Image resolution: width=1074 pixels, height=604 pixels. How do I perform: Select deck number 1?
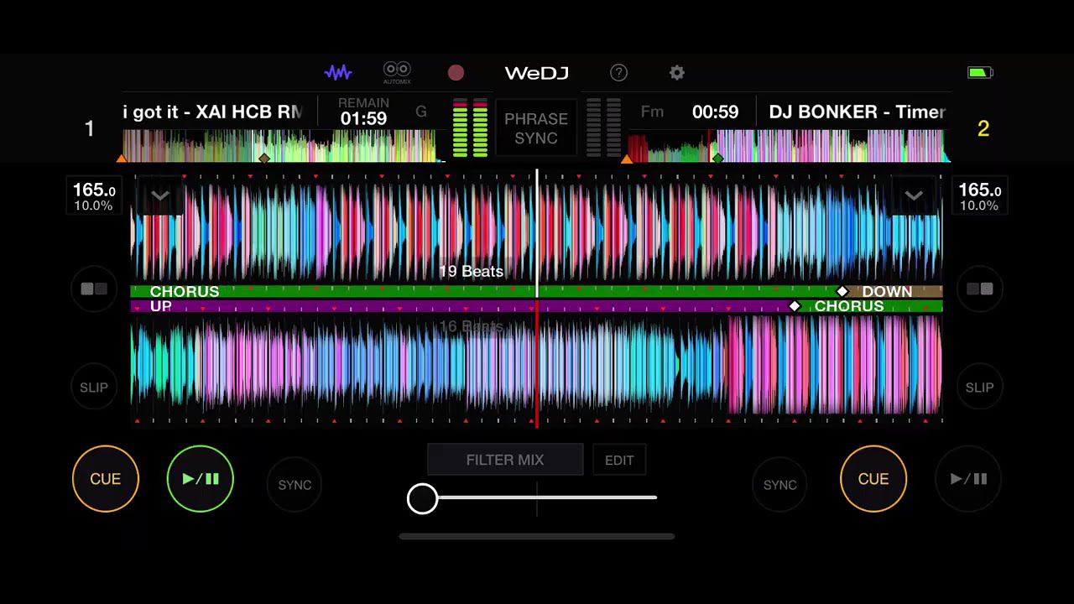pyautogui.click(x=89, y=128)
